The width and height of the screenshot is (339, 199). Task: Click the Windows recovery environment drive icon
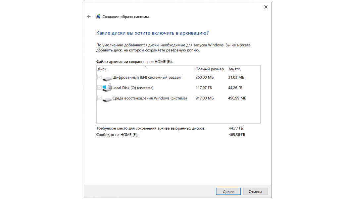pyautogui.click(x=107, y=99)
